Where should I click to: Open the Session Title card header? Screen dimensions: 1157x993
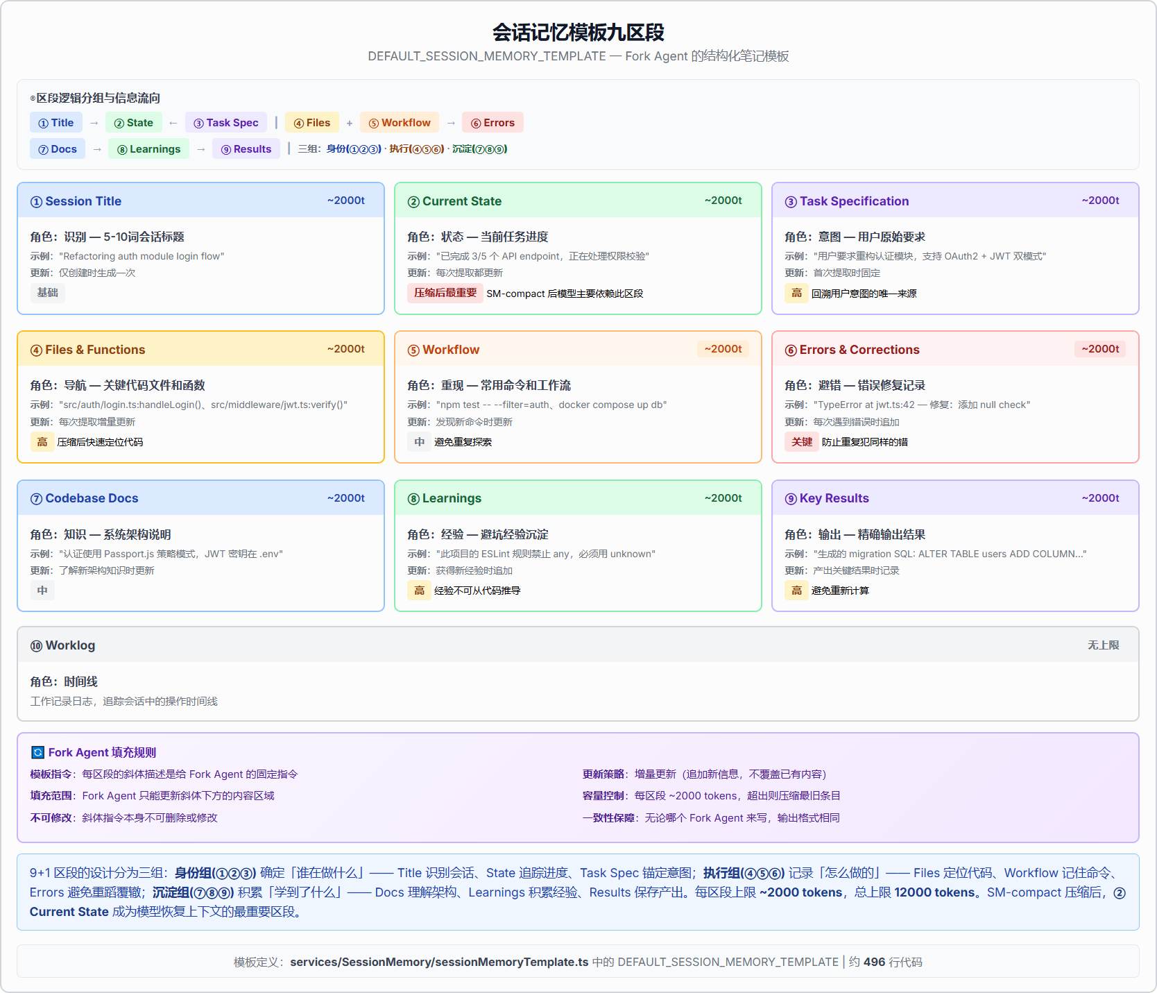[200, 201]
